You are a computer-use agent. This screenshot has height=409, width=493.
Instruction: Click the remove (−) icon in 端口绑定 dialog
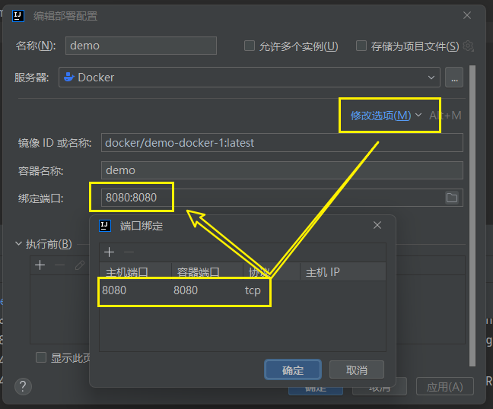point(129,252)
